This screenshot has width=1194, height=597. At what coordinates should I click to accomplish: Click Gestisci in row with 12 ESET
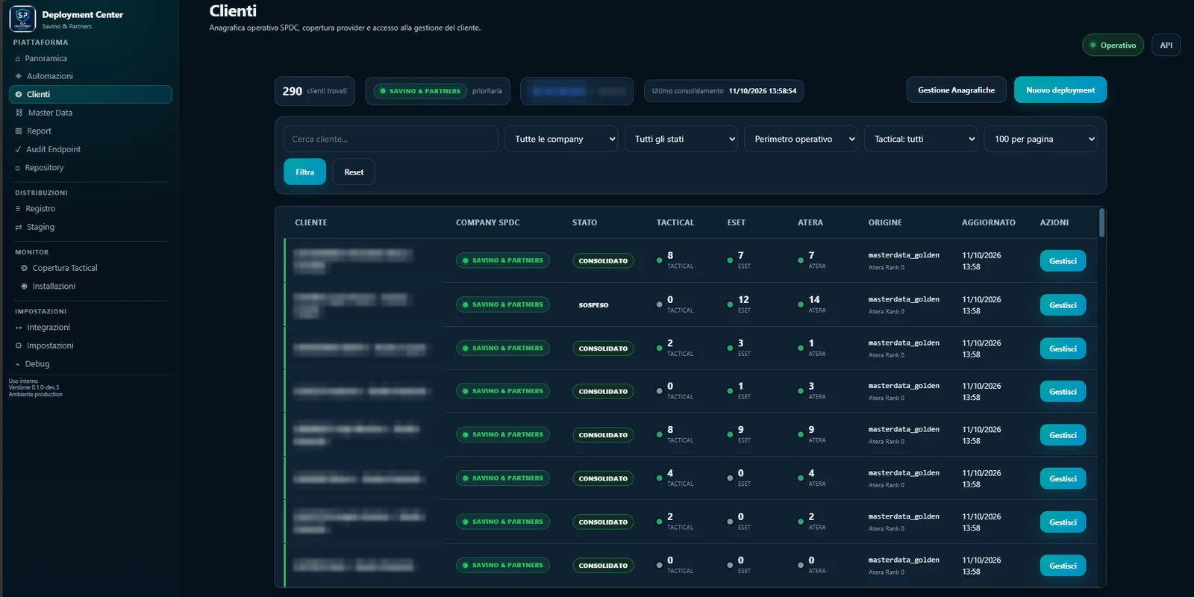[1063, 305]
